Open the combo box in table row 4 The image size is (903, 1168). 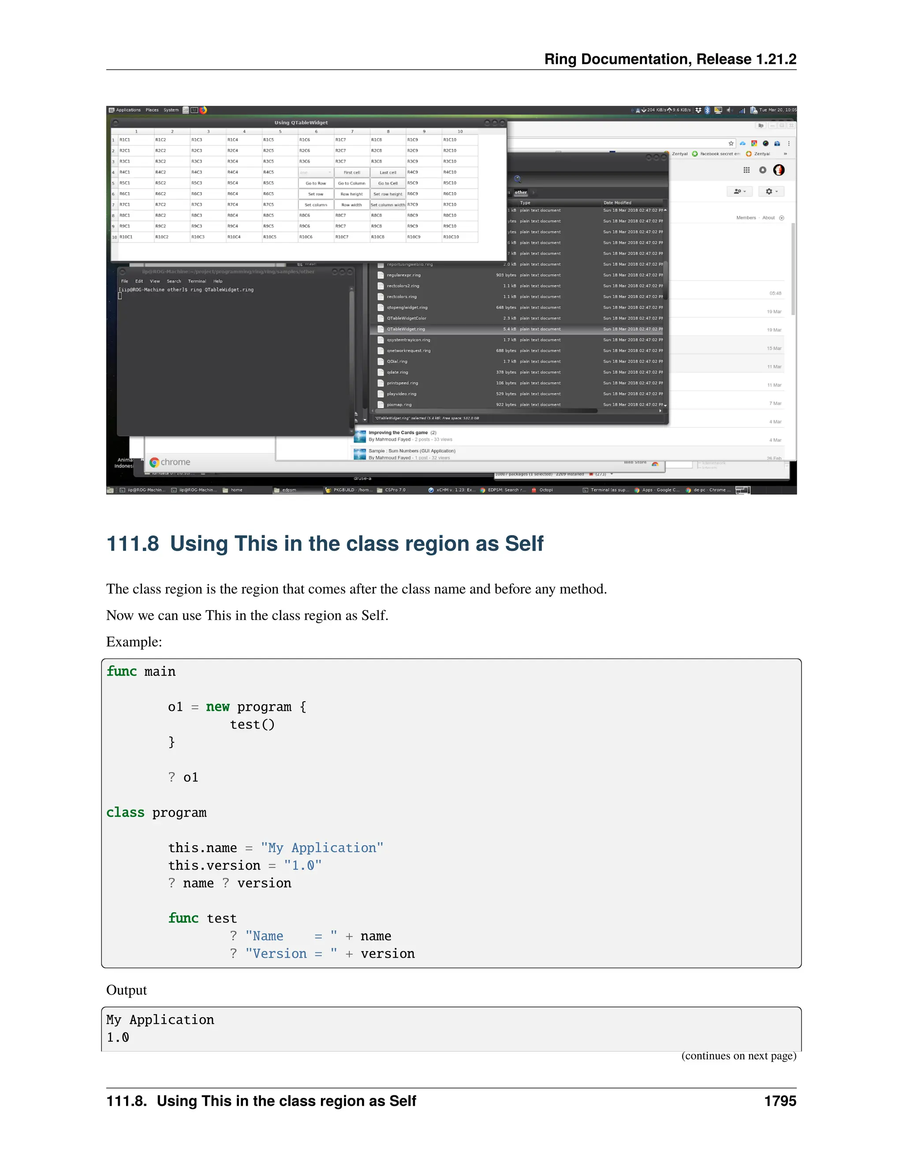tap(316, 172)
